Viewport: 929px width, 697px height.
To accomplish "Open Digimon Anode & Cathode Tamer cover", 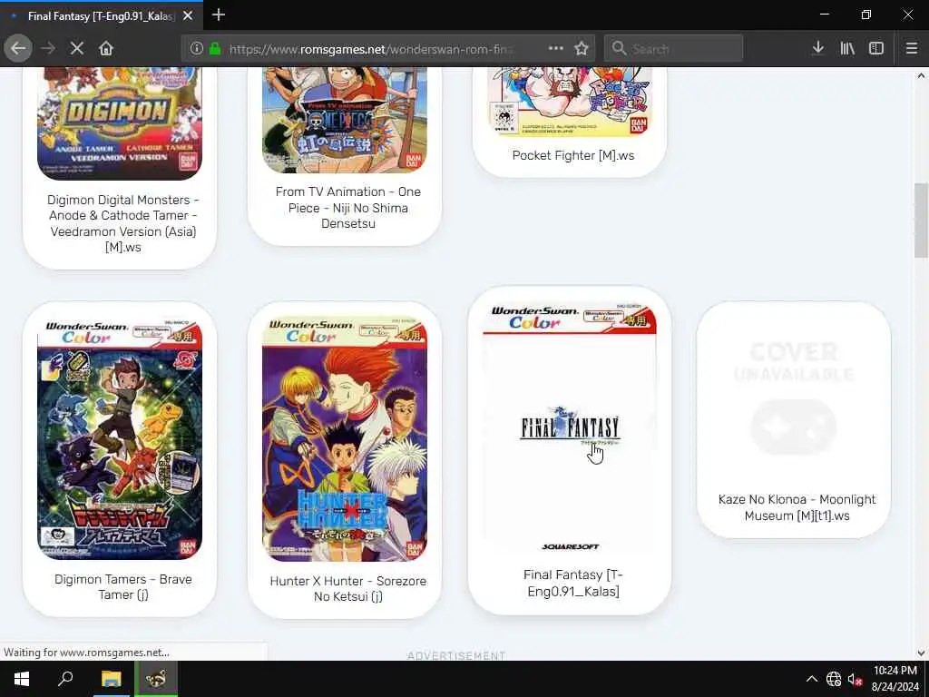I will click(120, 123).
